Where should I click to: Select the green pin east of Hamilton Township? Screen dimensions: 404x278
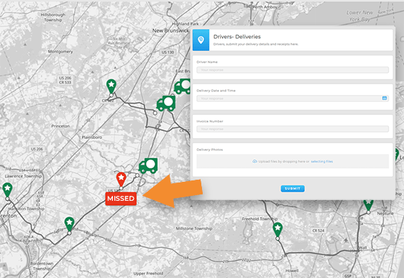pyautogui.click(x=69, y=224)
